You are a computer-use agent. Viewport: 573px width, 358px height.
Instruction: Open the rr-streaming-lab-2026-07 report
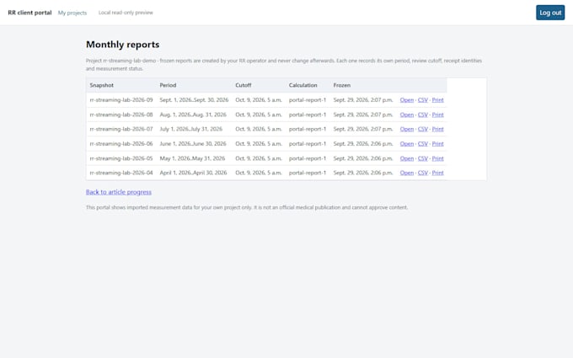click(x=407, y=129)
